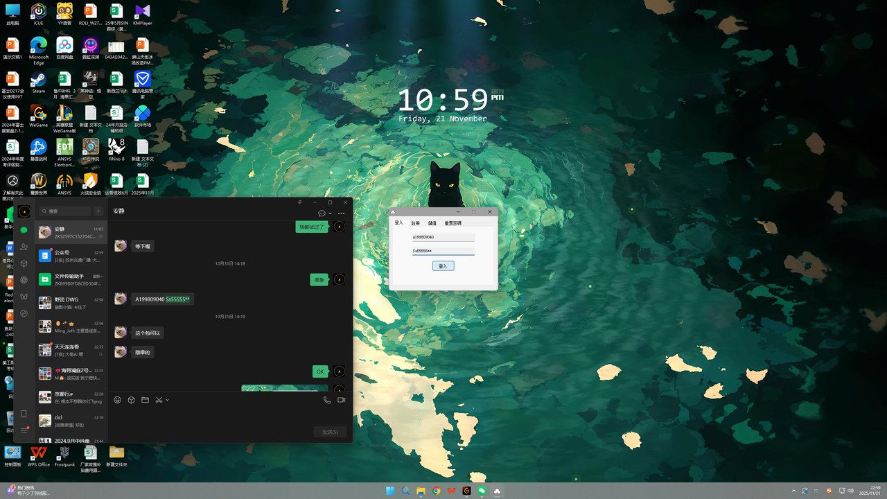Expand the screenshot options arrow
This screenshot has width=887, height=499.
(x=167, y=400)
